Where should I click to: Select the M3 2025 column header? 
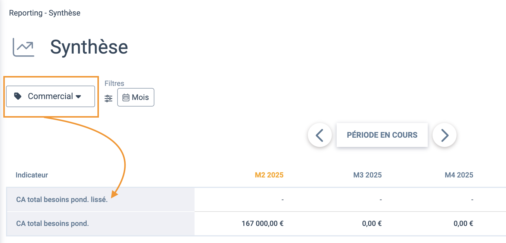pyautogui.click(x=368, y=175)
